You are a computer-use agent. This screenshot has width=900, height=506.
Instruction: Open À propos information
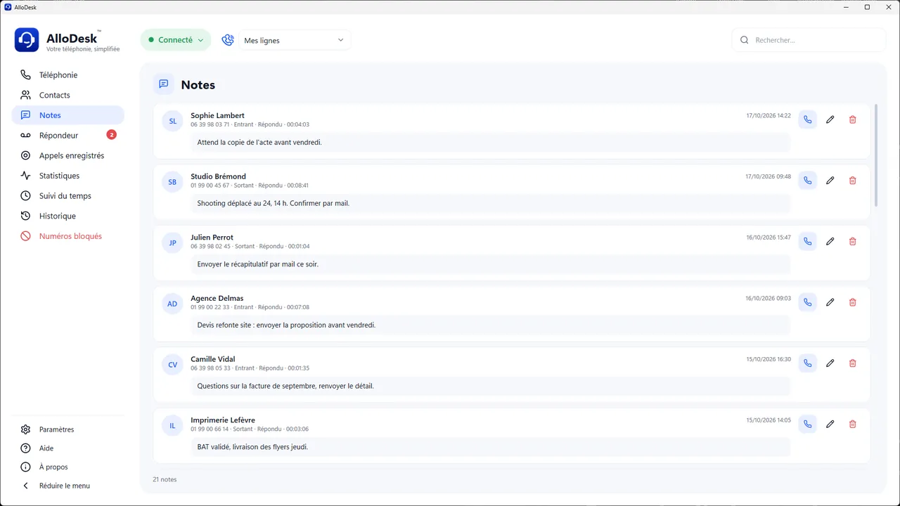coord(68,467)
